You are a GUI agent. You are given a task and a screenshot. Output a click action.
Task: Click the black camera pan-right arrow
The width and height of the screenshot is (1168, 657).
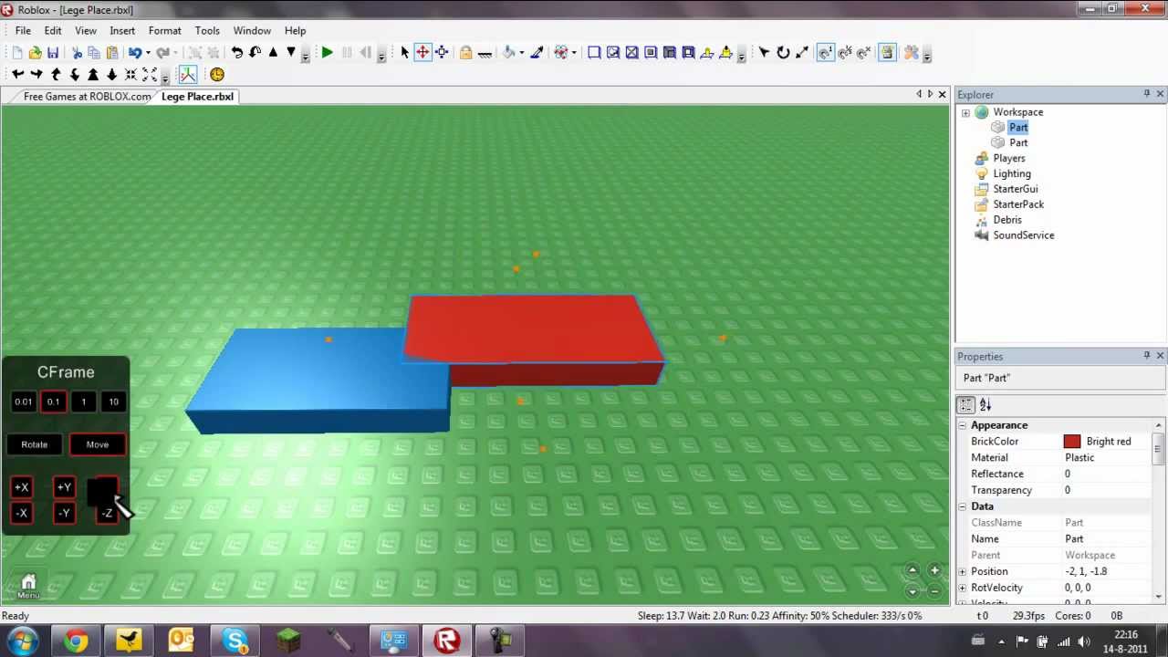coord(36,75)
